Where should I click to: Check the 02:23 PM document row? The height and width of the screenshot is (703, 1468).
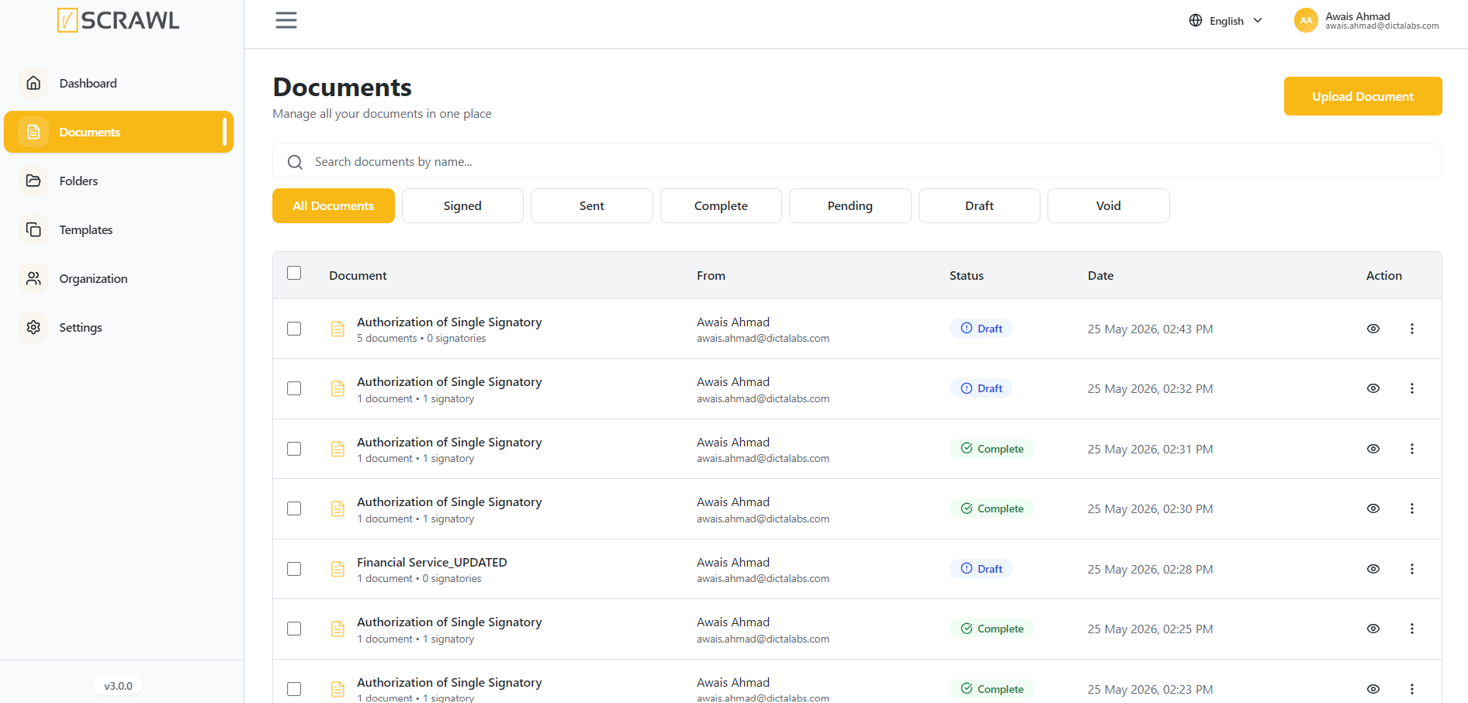coord(294,689)
